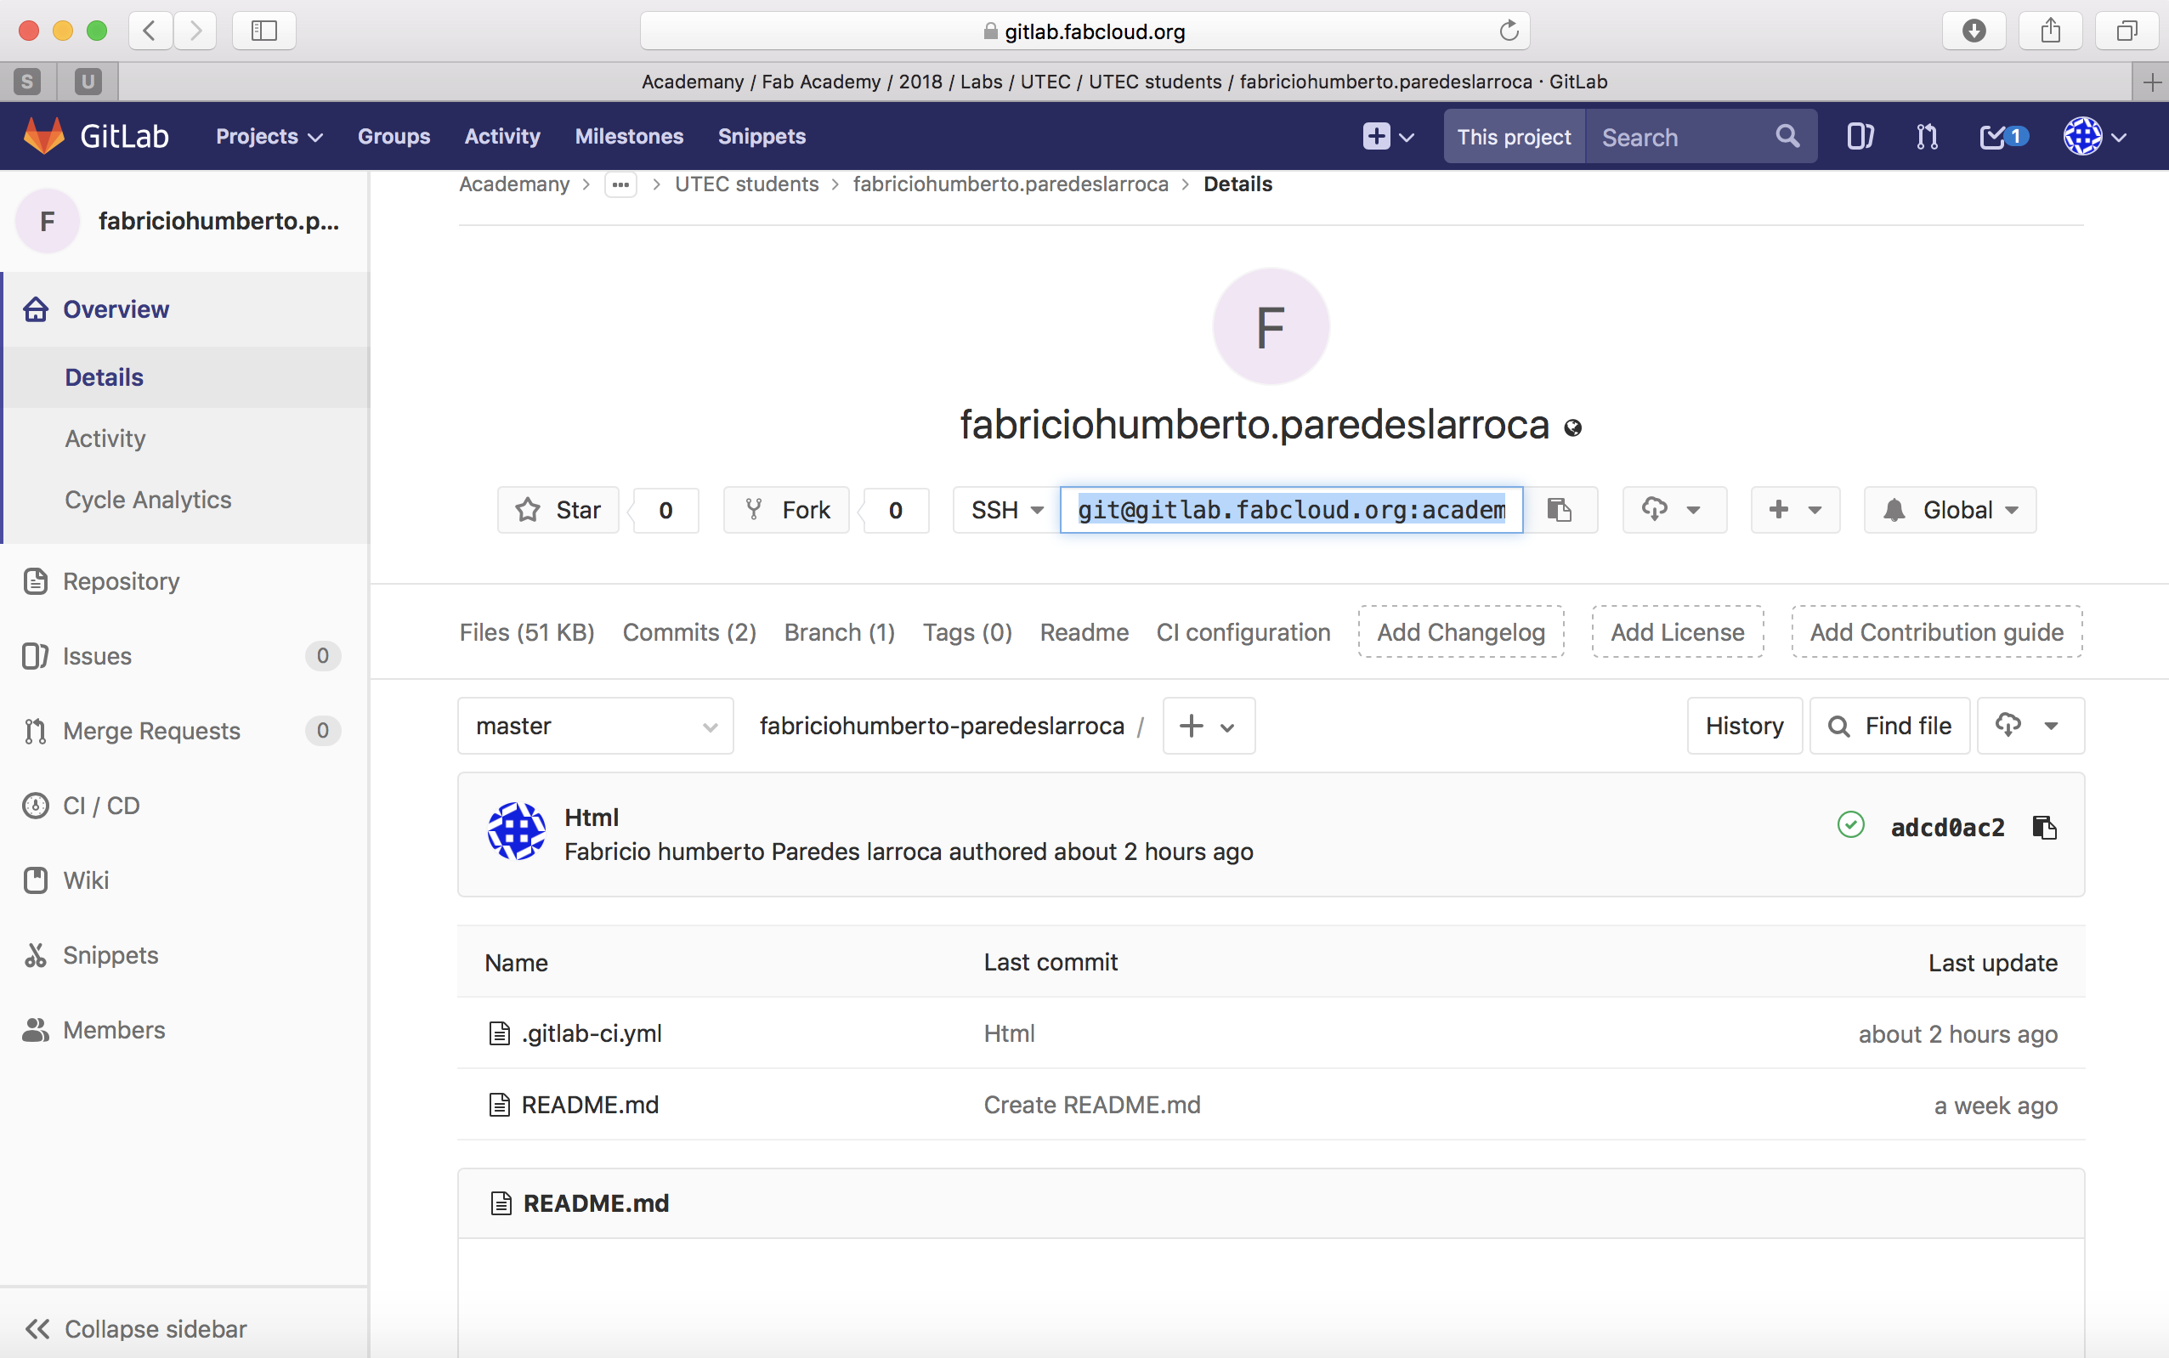This screenshot has width=2169, height=1358.
Task: Open download dropdown beside the clone URL
Action: click(x=1674, y=510)
